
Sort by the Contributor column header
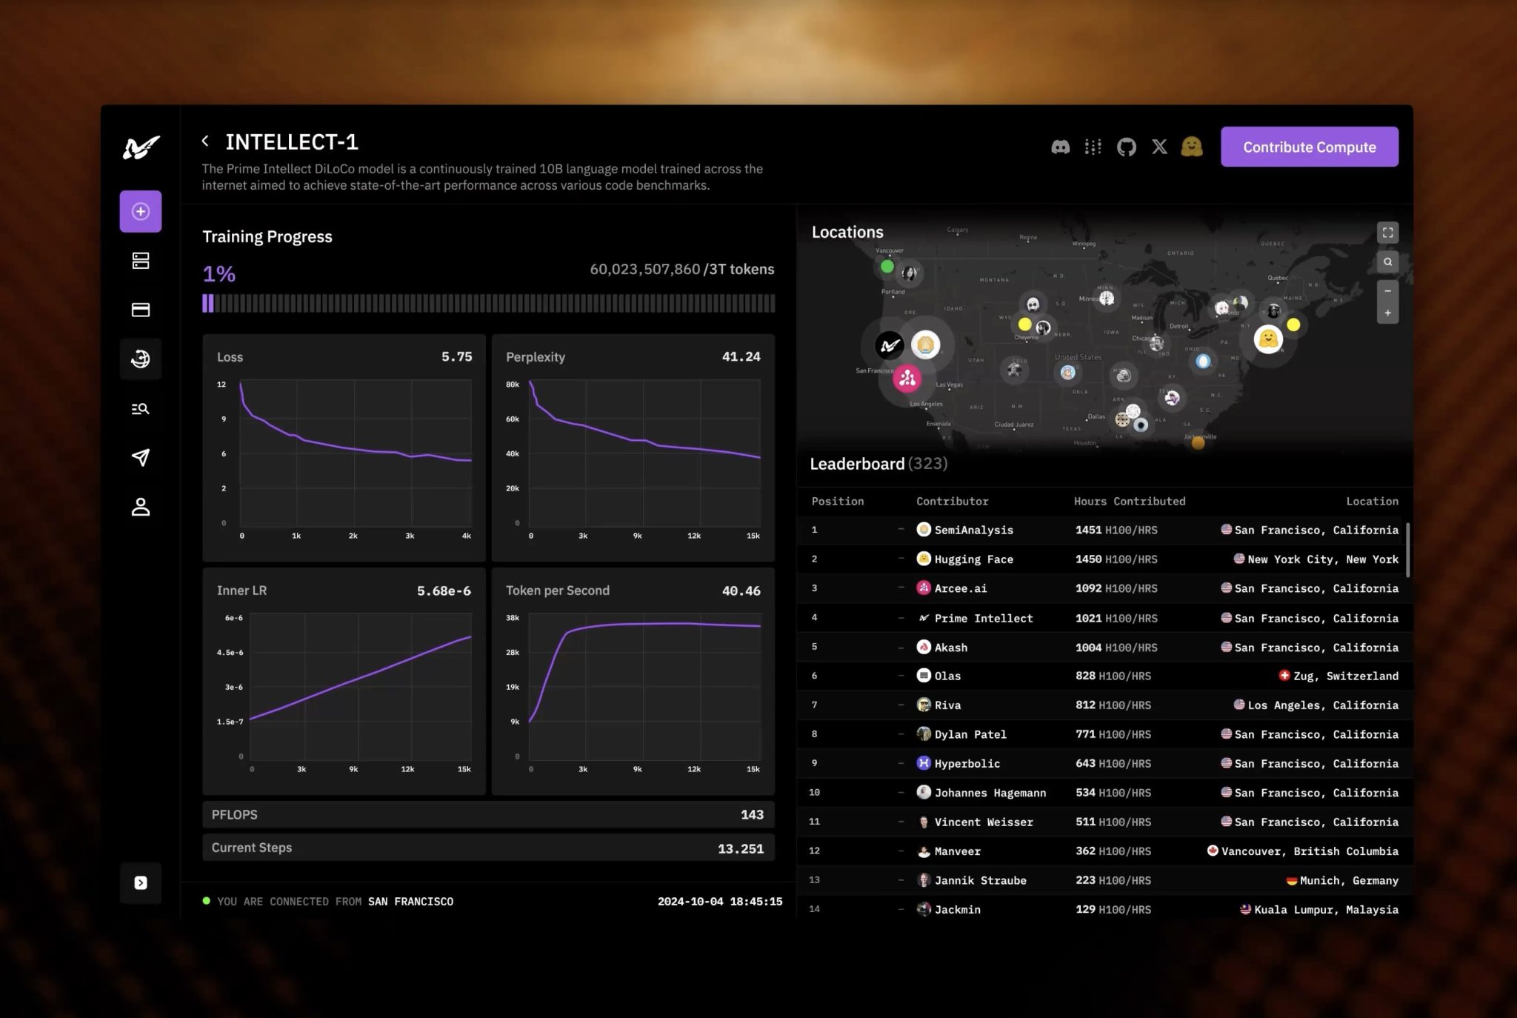point(952,502)
